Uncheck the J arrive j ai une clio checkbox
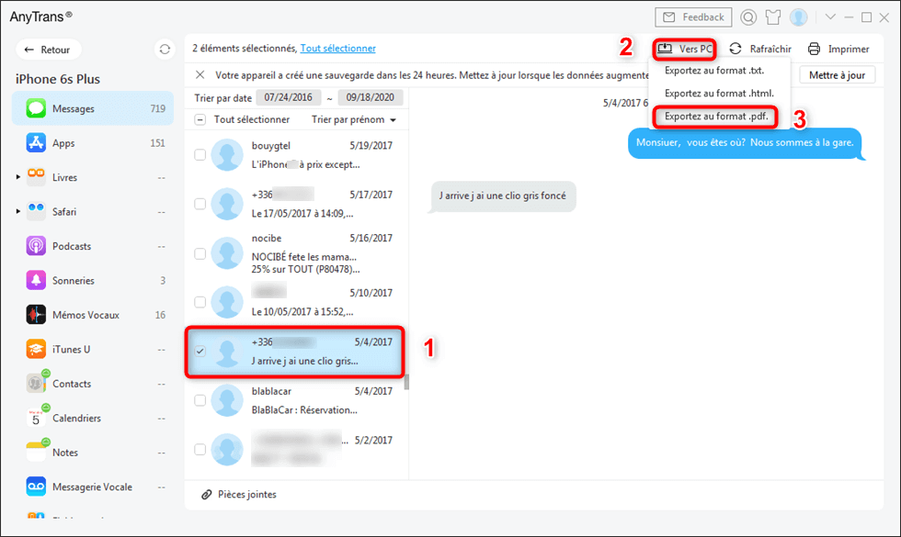The width and height of the screenshot is (901, 537). pyautogui.click(x=200, y=351)
